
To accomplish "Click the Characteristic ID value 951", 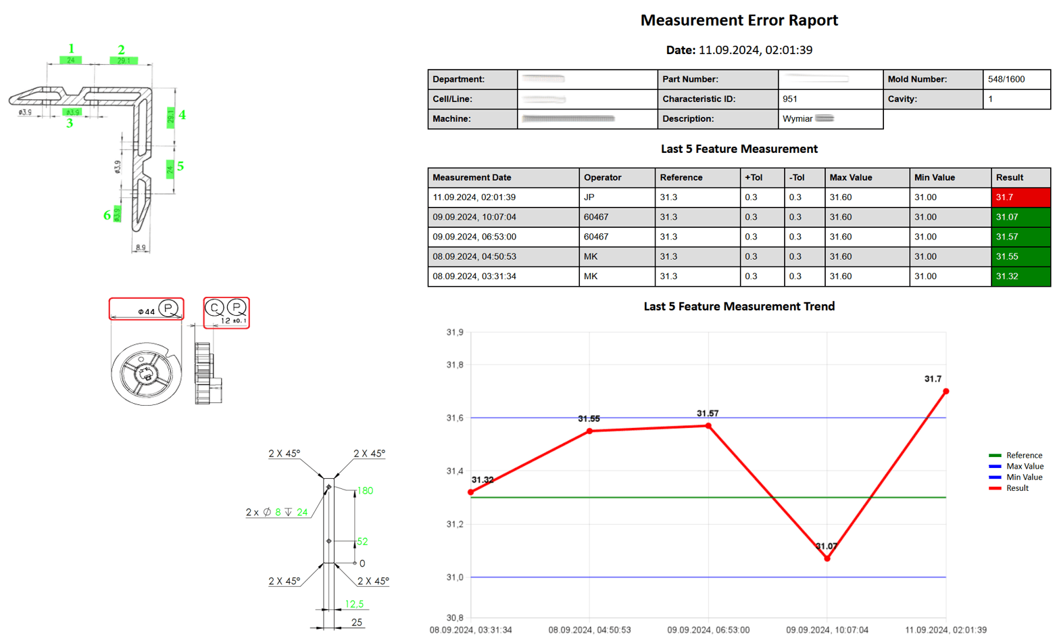I will 789,99.
